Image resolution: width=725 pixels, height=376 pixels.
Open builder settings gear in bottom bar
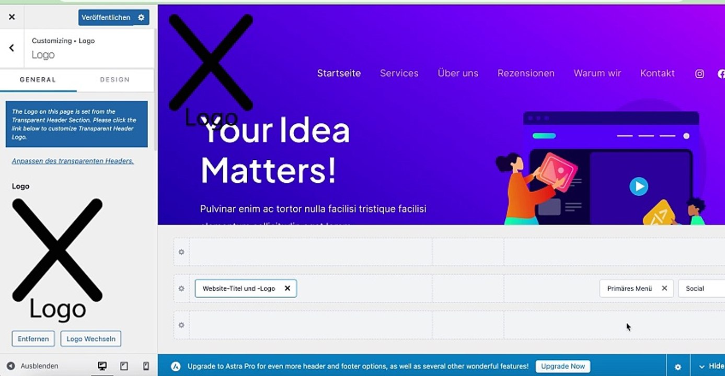click(x=678, y=367)
